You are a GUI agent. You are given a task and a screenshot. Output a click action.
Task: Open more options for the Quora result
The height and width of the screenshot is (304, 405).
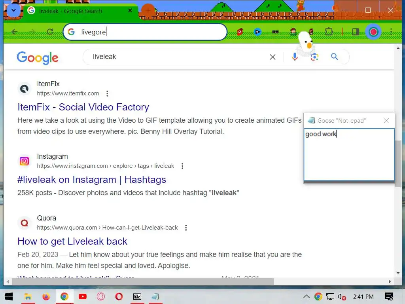pyautogui.click(x=186, y=228)
